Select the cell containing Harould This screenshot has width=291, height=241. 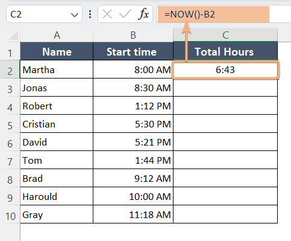57,196
